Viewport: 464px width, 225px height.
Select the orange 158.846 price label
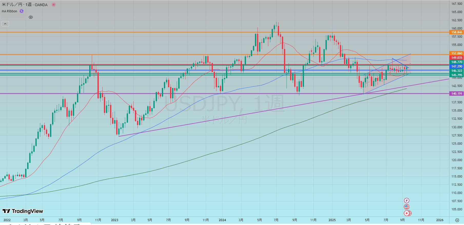457,32
